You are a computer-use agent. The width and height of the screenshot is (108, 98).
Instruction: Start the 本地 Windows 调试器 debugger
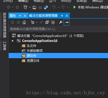(x=91, y=7)
